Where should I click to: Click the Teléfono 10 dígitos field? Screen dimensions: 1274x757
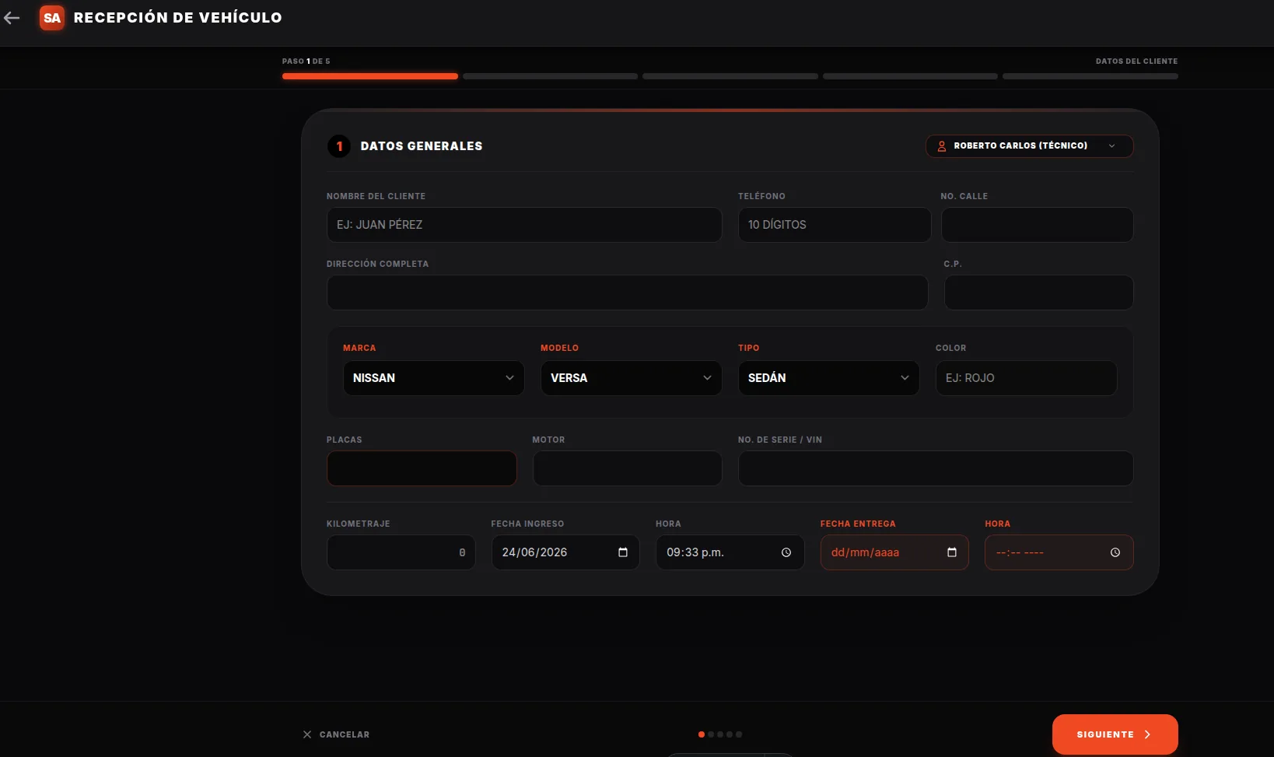835,225
